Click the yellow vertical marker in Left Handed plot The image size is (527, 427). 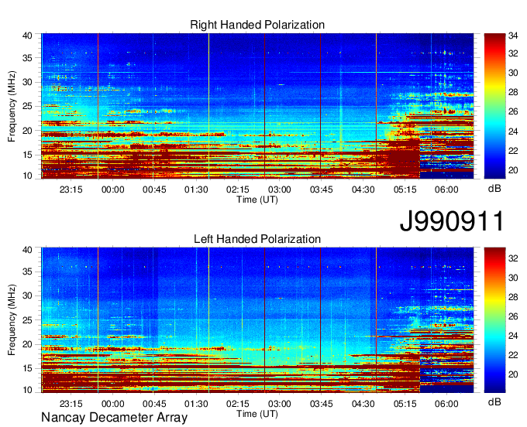coord(208,320)
